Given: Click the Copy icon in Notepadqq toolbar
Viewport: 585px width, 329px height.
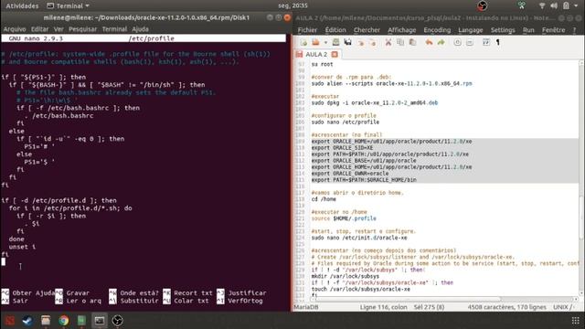Looking at the screenshot, I should (400, 42).
